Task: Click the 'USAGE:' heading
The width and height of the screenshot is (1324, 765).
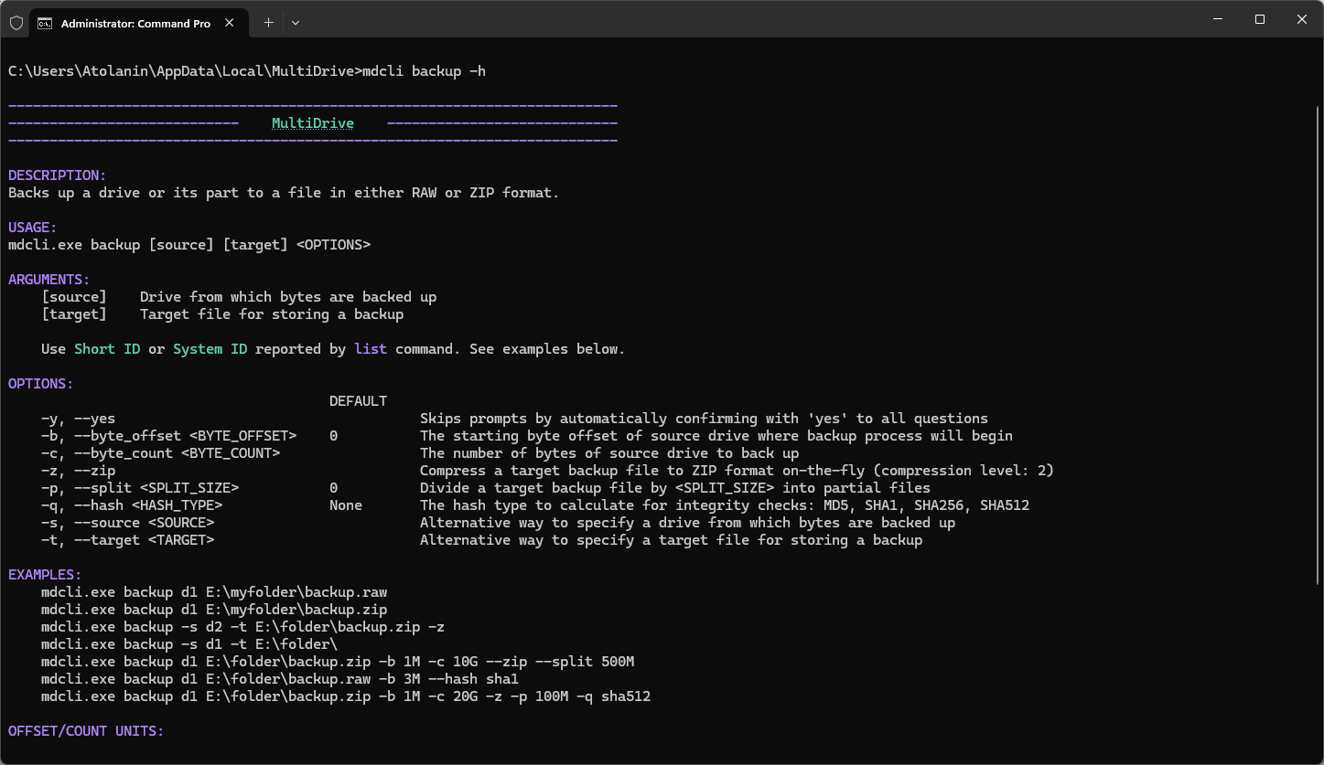Action: pos(33,228)
